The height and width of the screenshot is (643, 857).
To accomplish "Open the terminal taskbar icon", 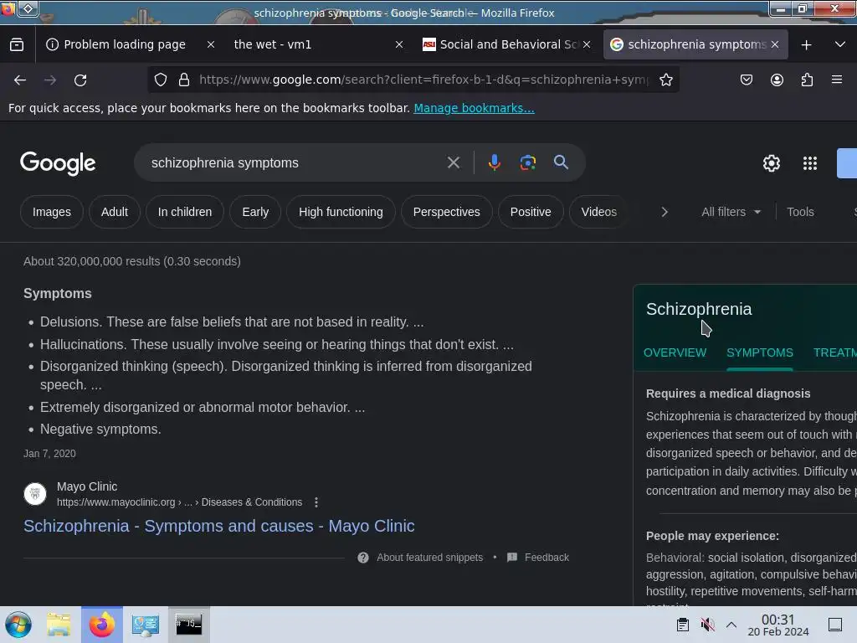I will [188, 624].
